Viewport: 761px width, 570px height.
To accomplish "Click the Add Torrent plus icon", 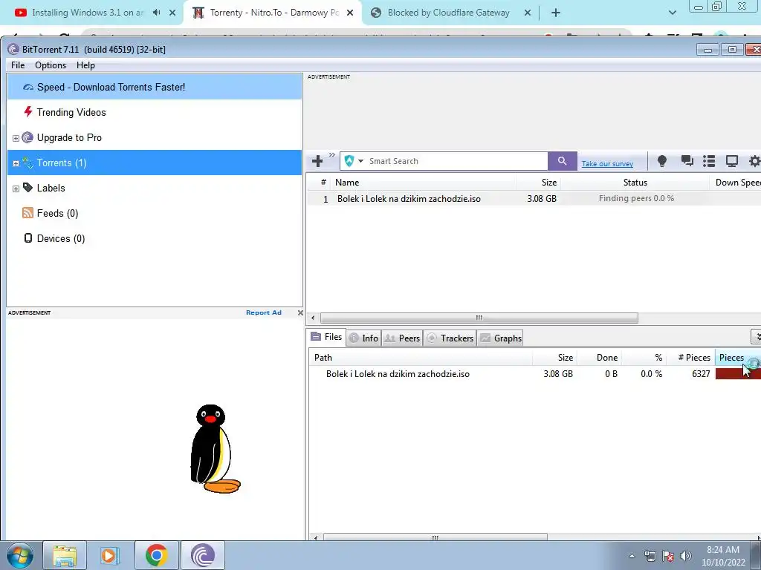I will click(x=317, y=161).
